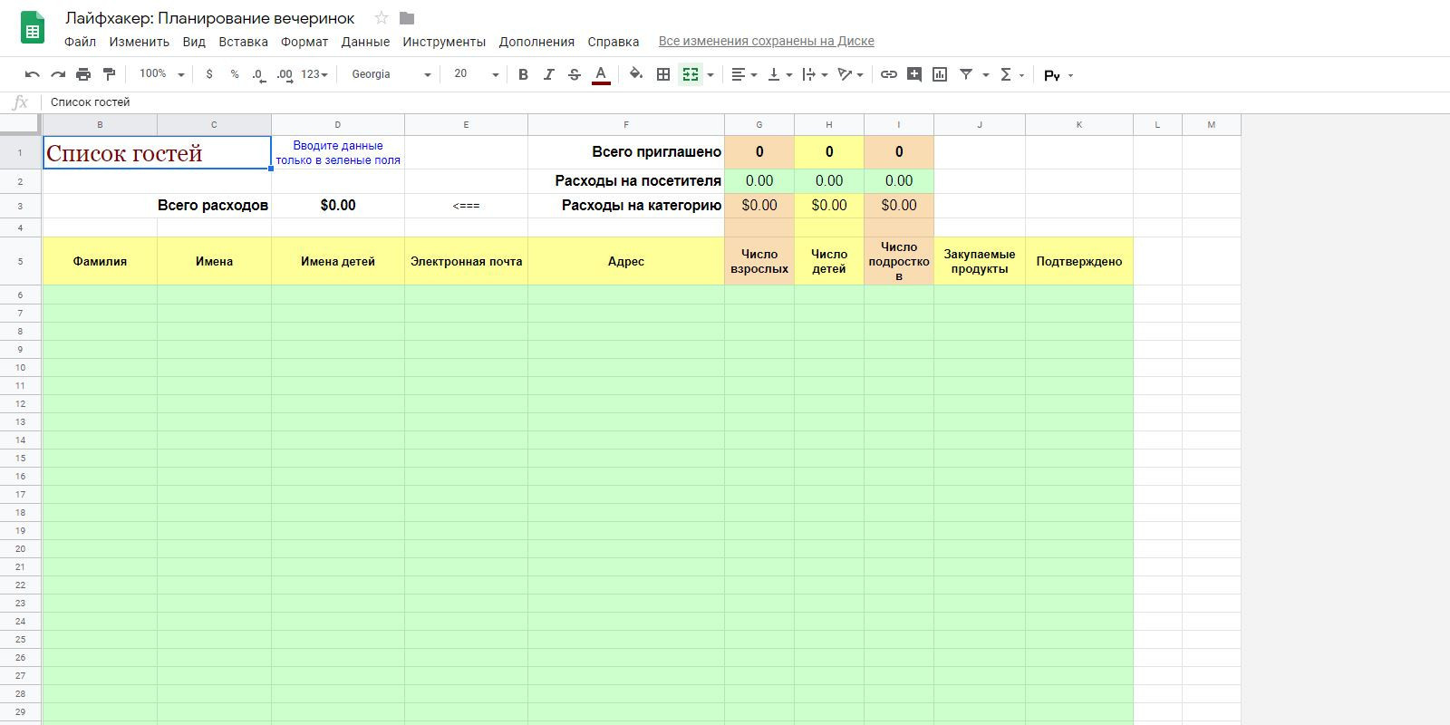Viewport: 1450px width, 725px height.
Task: Increase decimal places
Action: (x=285, y=74)
